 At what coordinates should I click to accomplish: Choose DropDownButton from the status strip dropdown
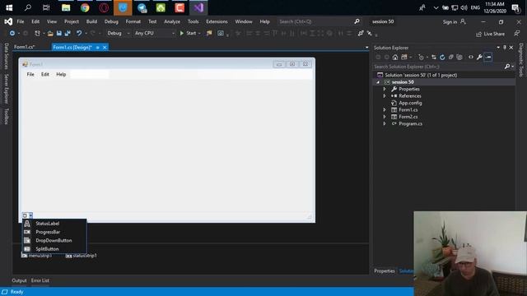click(54, 241)
